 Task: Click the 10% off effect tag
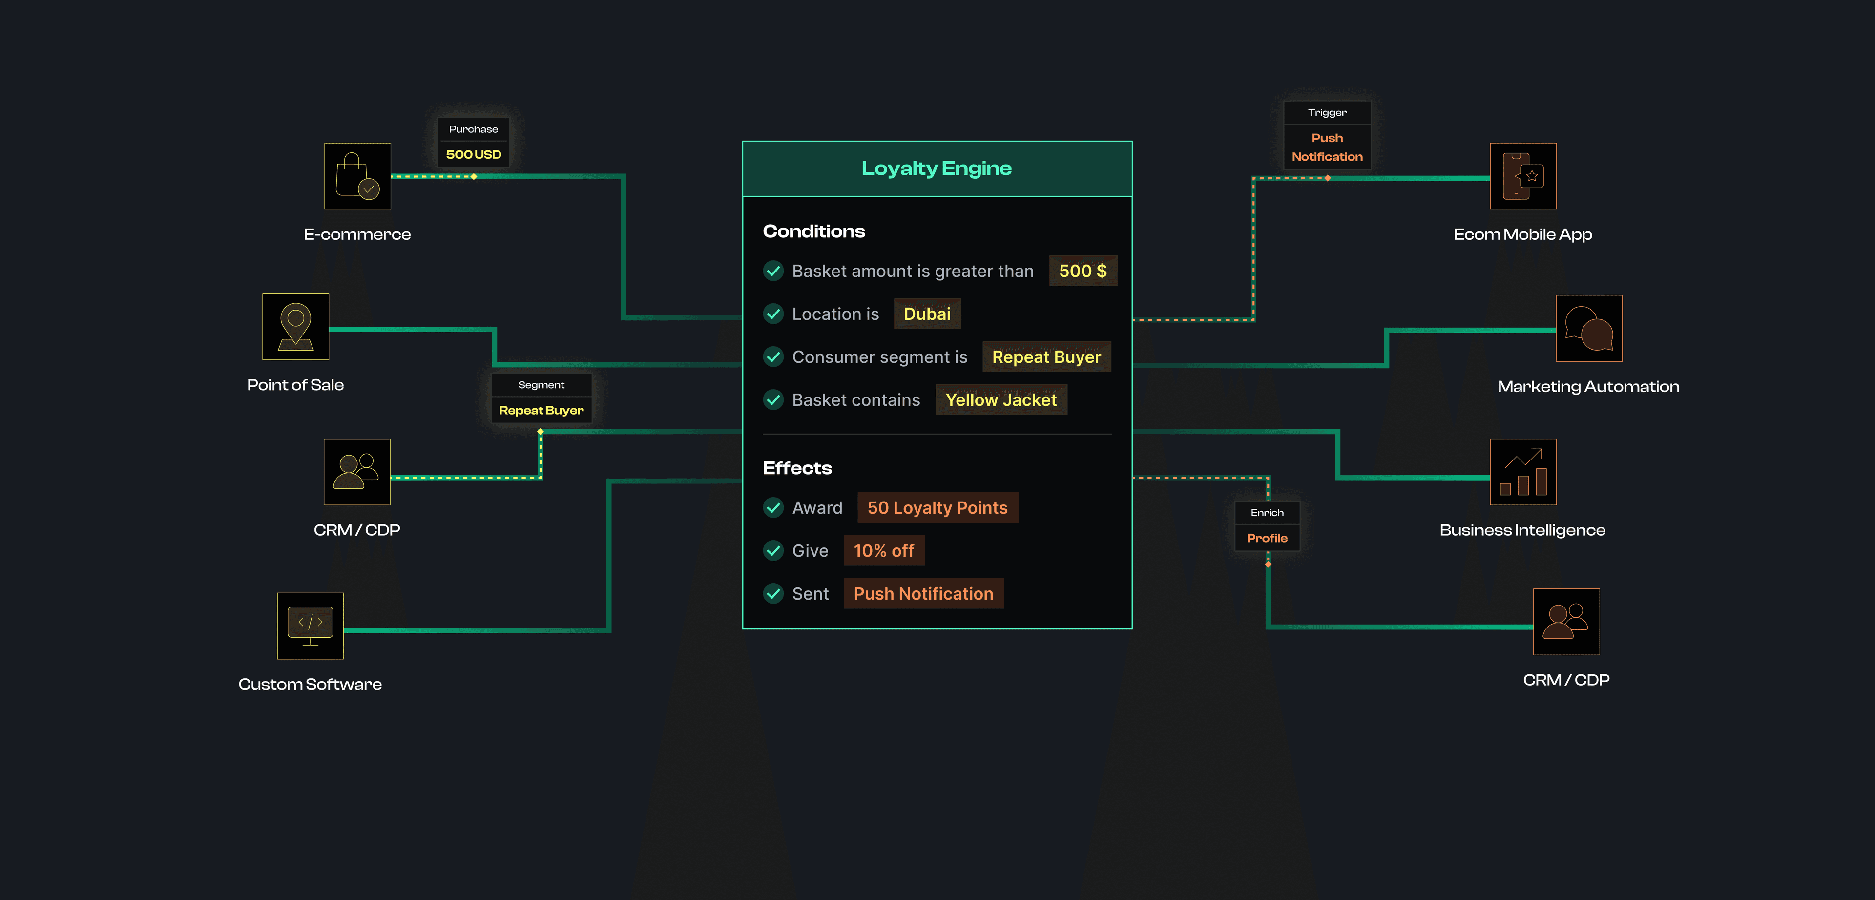884,550
